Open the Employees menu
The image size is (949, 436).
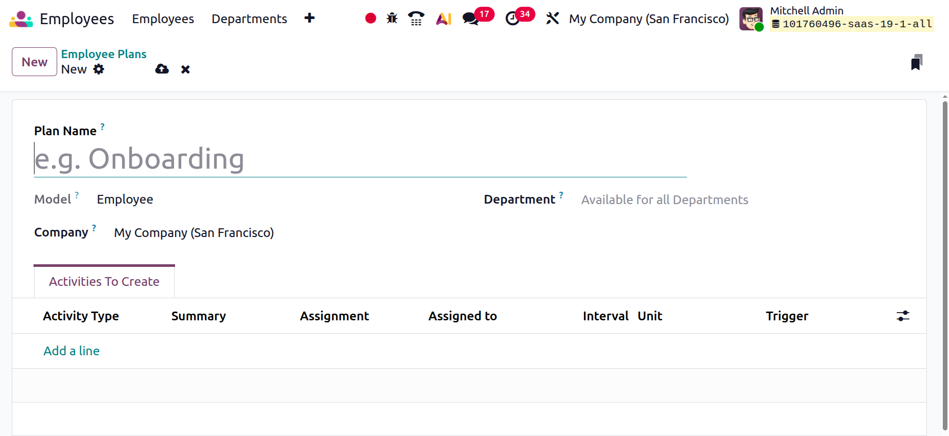[x=163, y=19]
